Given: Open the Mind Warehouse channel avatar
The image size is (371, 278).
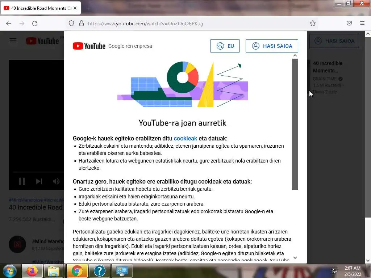Looking at the screenshot, I should [x=17, y=244].
